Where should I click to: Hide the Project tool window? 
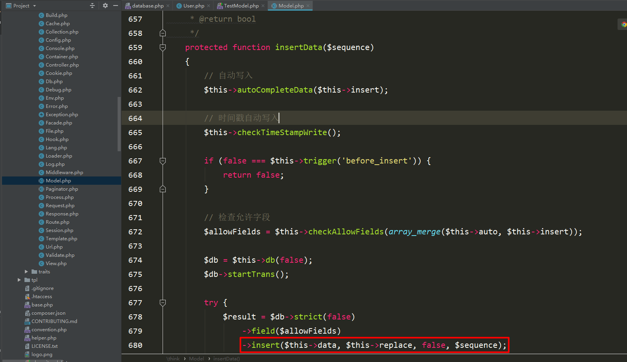[116, 6]
